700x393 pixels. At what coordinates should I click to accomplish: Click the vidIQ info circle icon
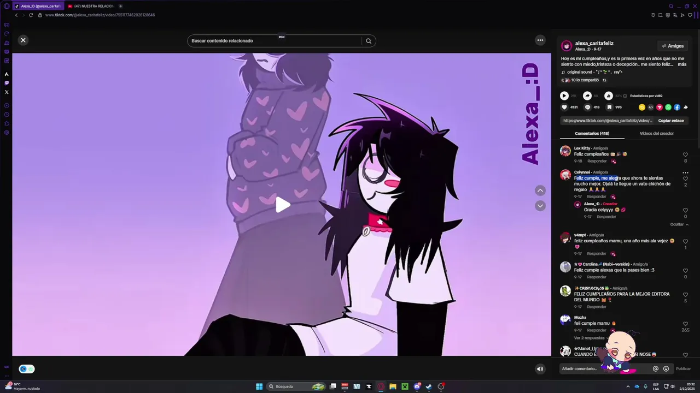(x=626, y=96)
